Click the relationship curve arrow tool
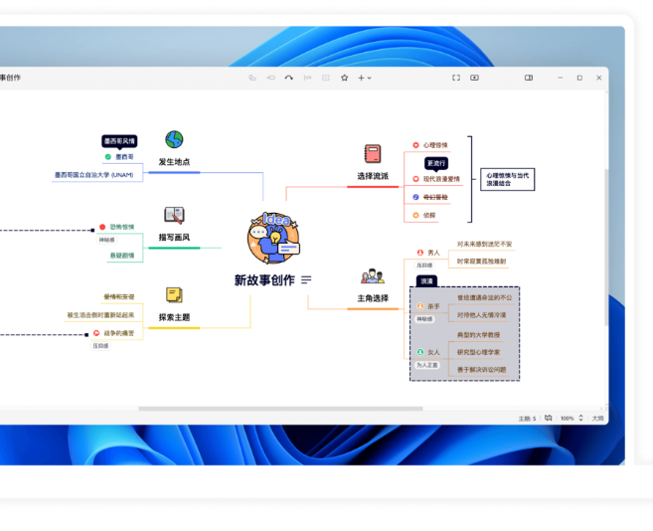The image size is (653, 531). 289,78
